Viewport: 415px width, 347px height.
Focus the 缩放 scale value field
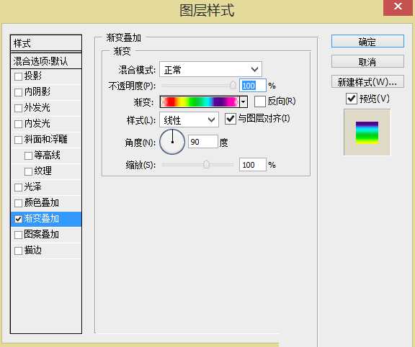coord(252,165)
